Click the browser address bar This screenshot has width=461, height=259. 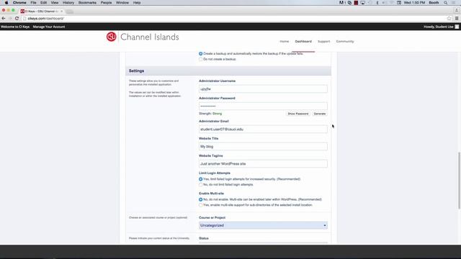pos(233,18)
